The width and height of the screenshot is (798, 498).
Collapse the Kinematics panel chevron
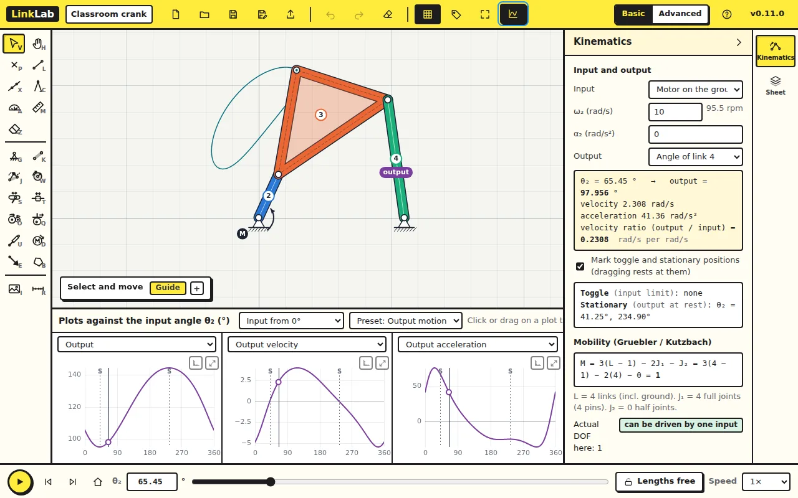point(739,42)
